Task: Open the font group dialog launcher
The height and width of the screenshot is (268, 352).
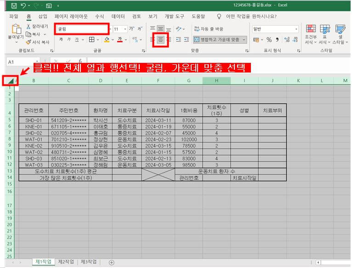Action: (x=143, y=51)
